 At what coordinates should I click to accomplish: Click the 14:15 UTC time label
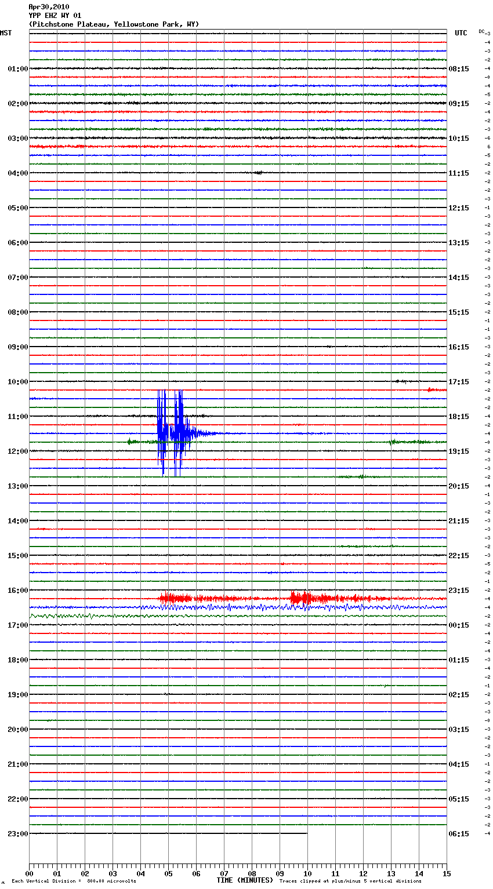459,278
